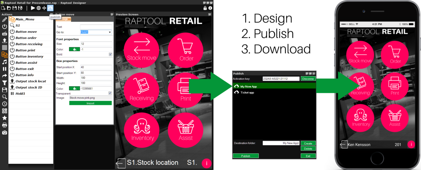Focus the Activation key field

click(x=281, y=79)
